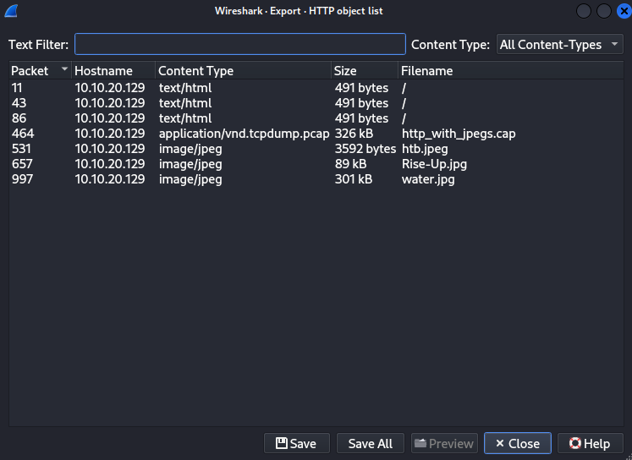Focus the Text Filter input field
The width and height of the screenshot is (632, 460).
click(239, 44)
